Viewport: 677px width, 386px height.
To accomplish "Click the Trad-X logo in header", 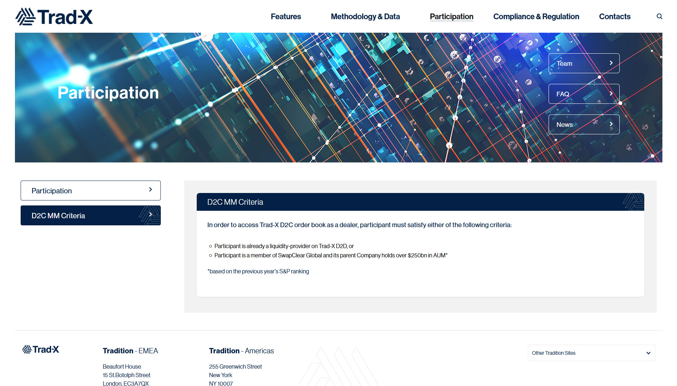I will click(x=54, y=17).
